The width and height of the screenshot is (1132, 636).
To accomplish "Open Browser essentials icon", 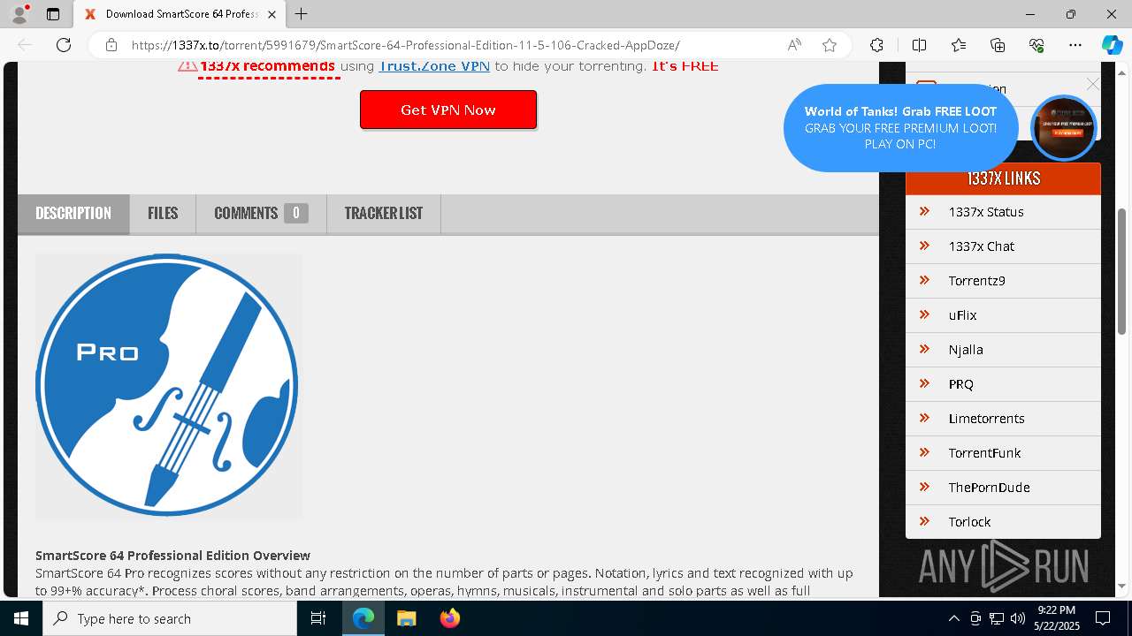I will pyautogui.click(x=1036, y=45).
